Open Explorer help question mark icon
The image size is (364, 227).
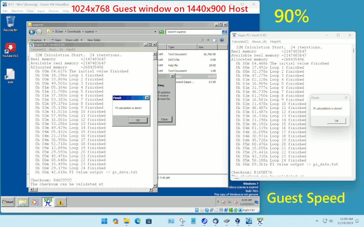click(222, 40)
